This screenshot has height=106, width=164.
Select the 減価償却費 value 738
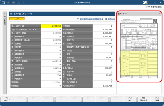click(x=52, y=75)
